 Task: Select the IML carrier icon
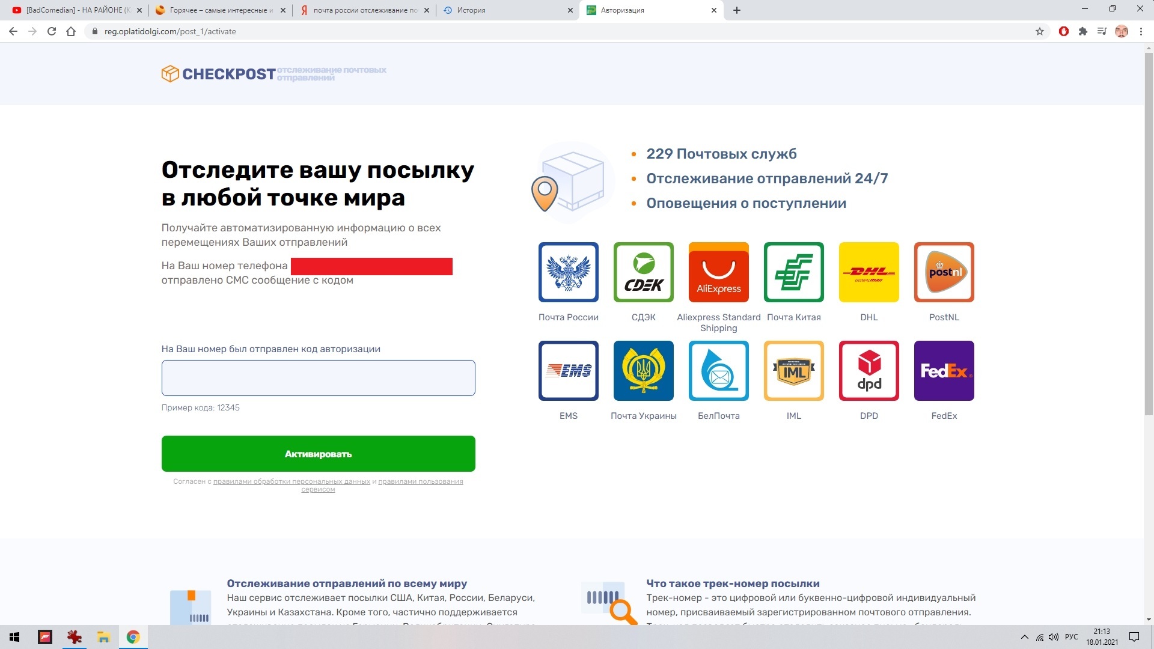[793, 371]
